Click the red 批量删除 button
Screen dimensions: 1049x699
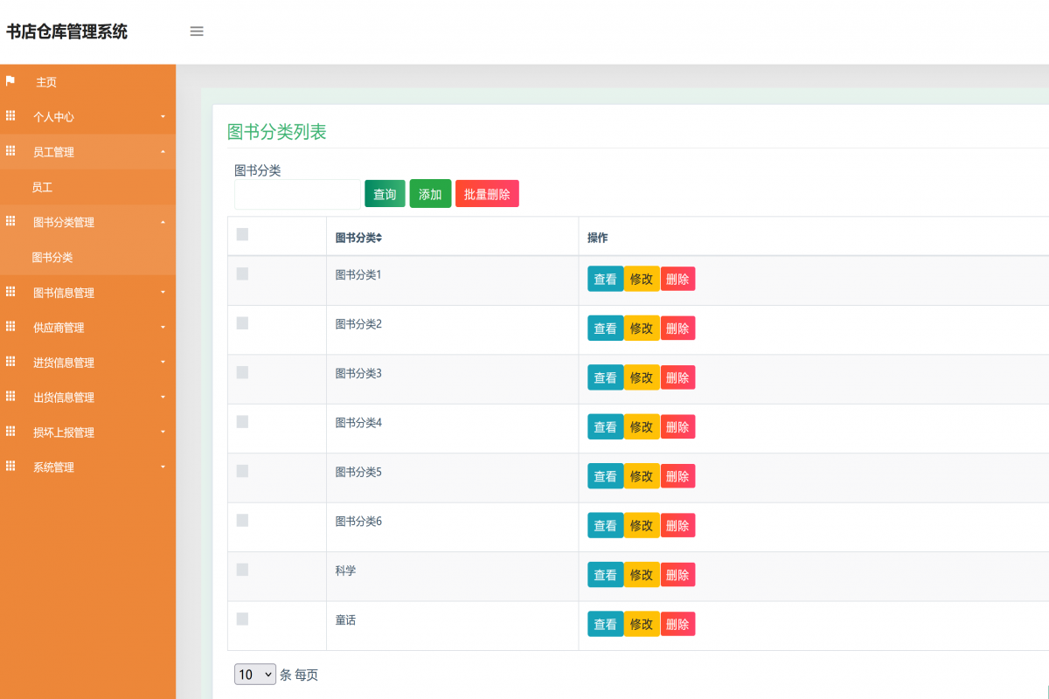tap(487, 193)
